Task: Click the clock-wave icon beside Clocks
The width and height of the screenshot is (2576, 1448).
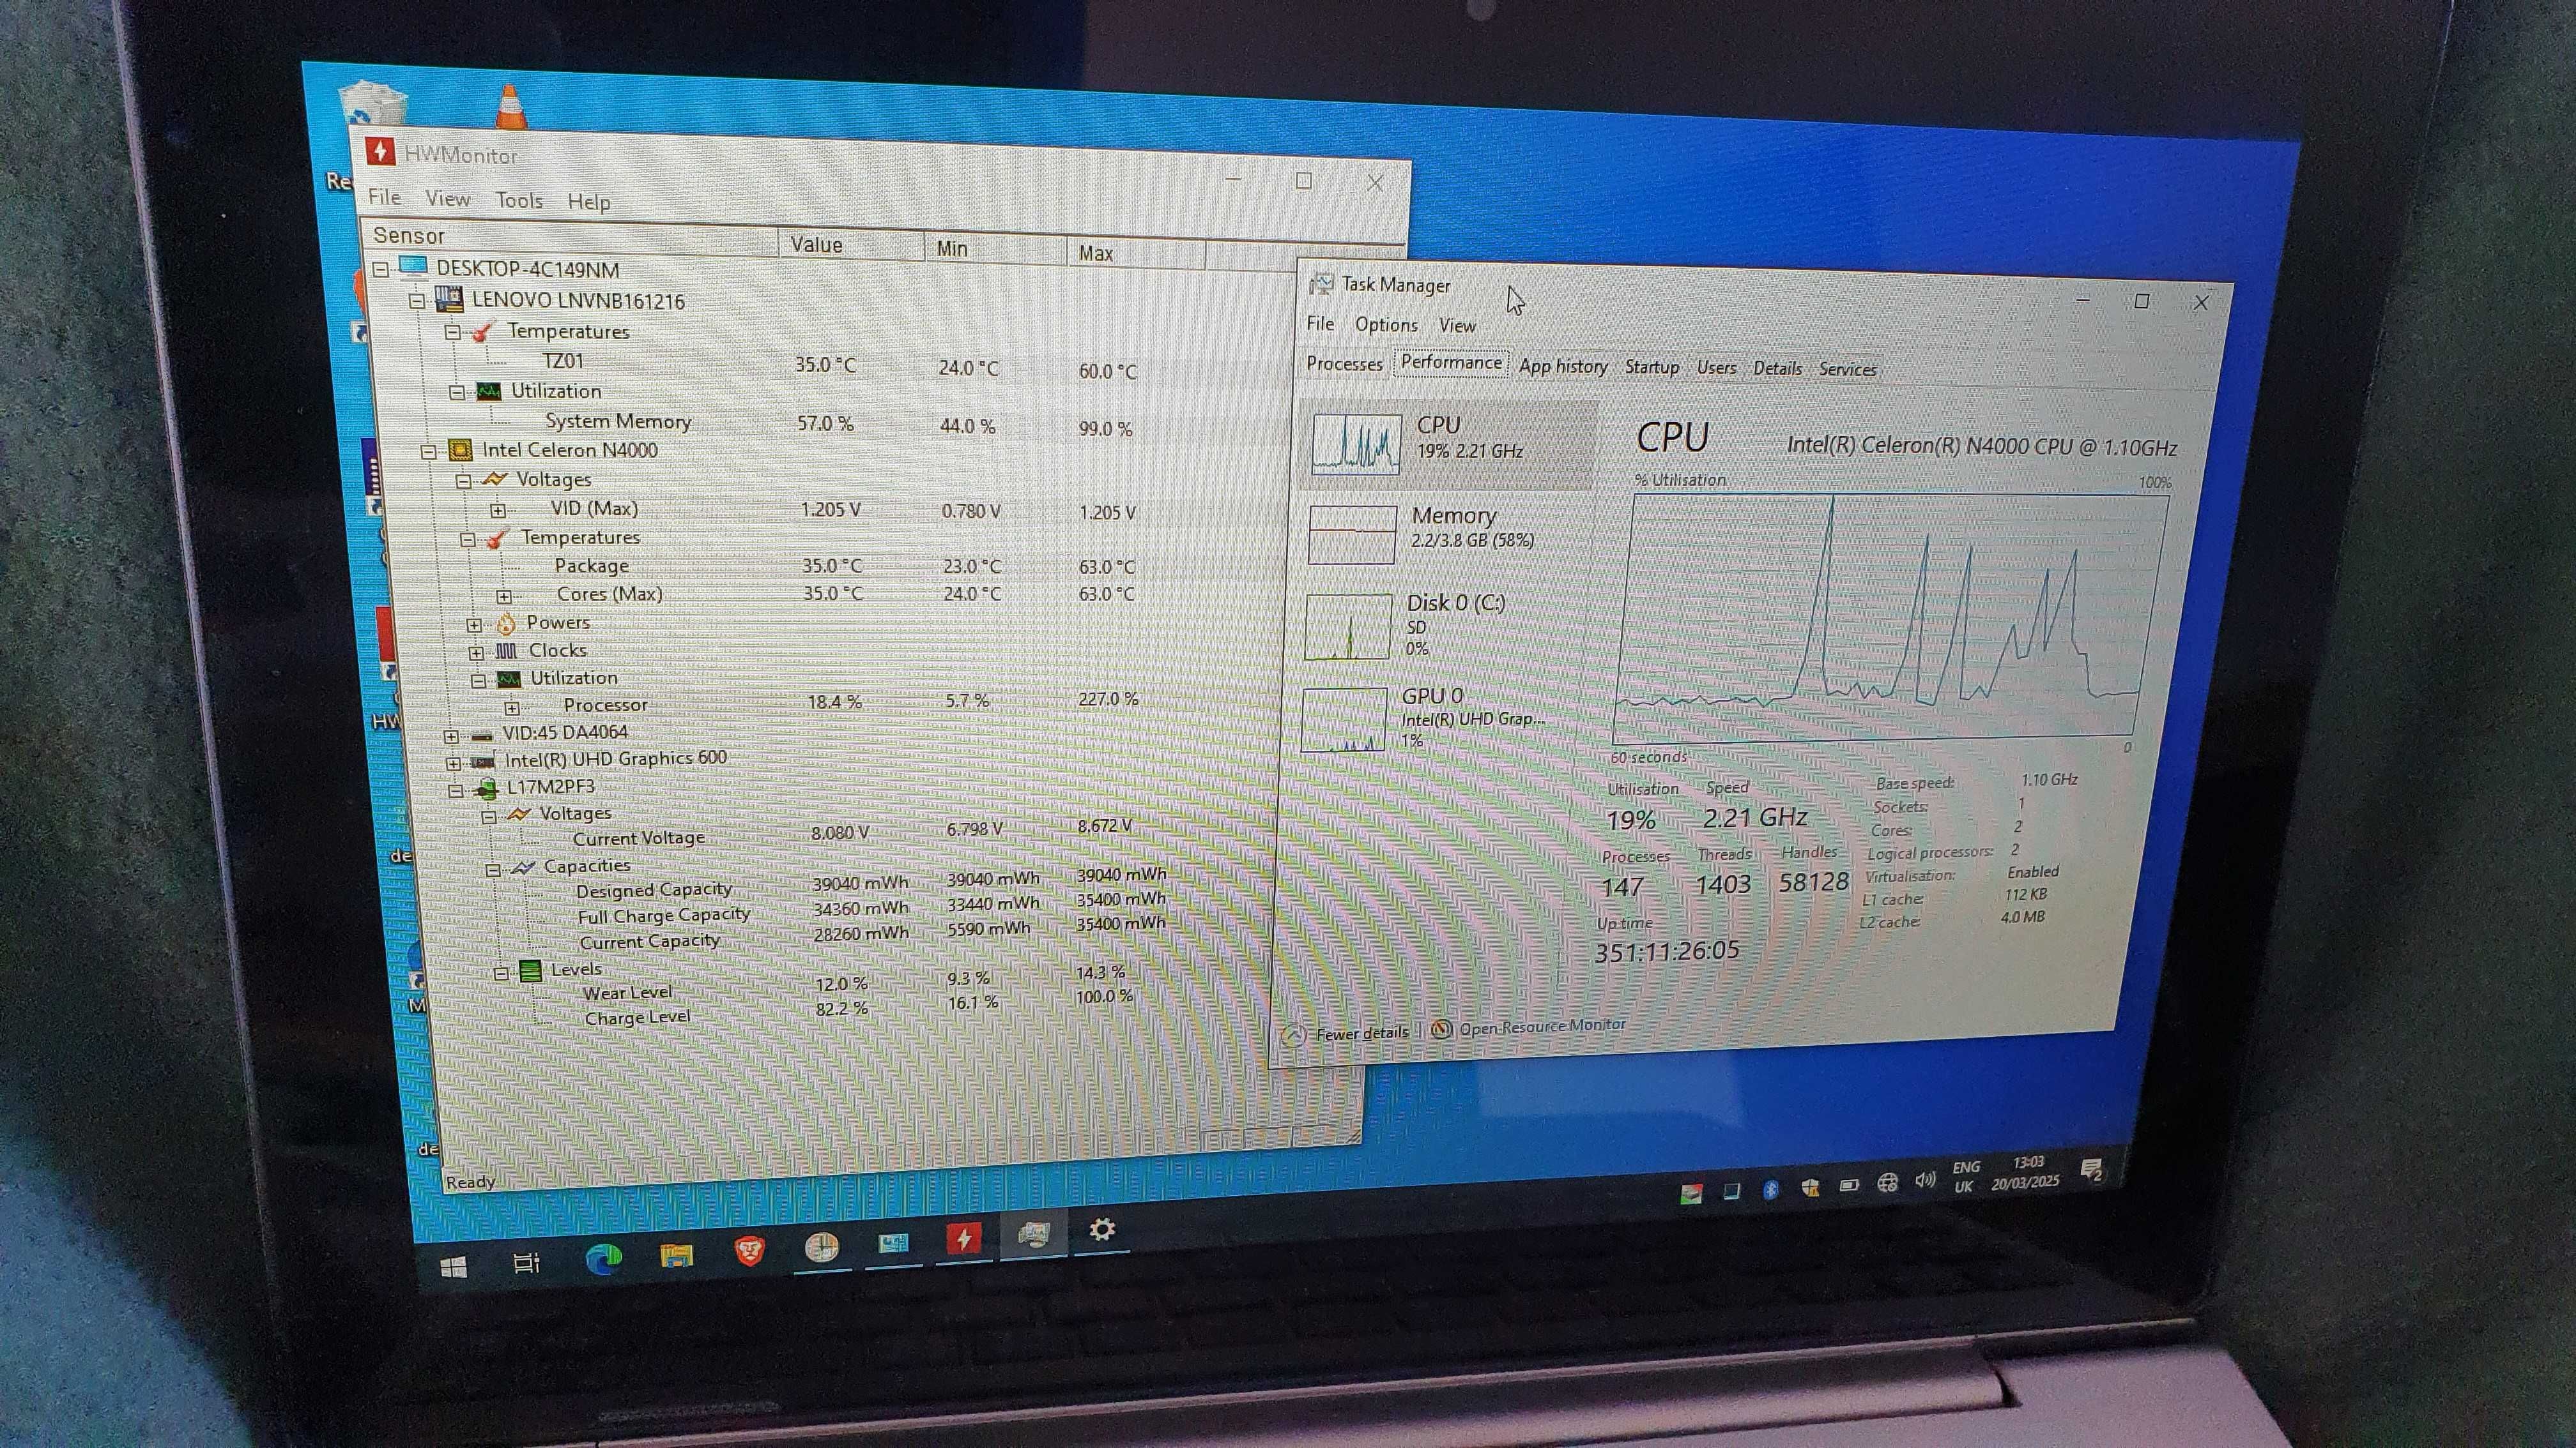Action: click(x=507, y=652)
